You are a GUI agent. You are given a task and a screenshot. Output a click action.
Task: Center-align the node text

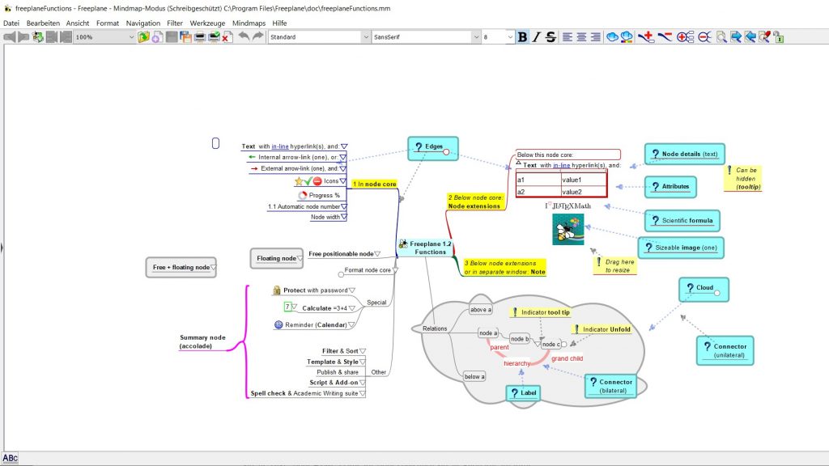pyautogui.click(x=581, y=37)
